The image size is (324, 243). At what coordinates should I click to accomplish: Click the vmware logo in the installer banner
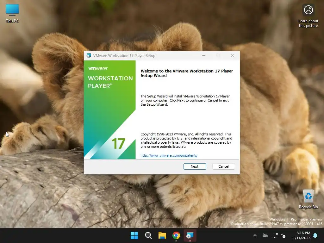(98, 68)
